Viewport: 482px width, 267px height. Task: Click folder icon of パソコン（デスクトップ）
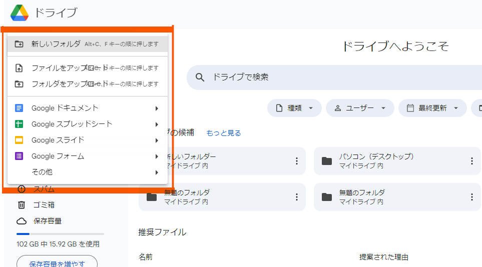327,161
